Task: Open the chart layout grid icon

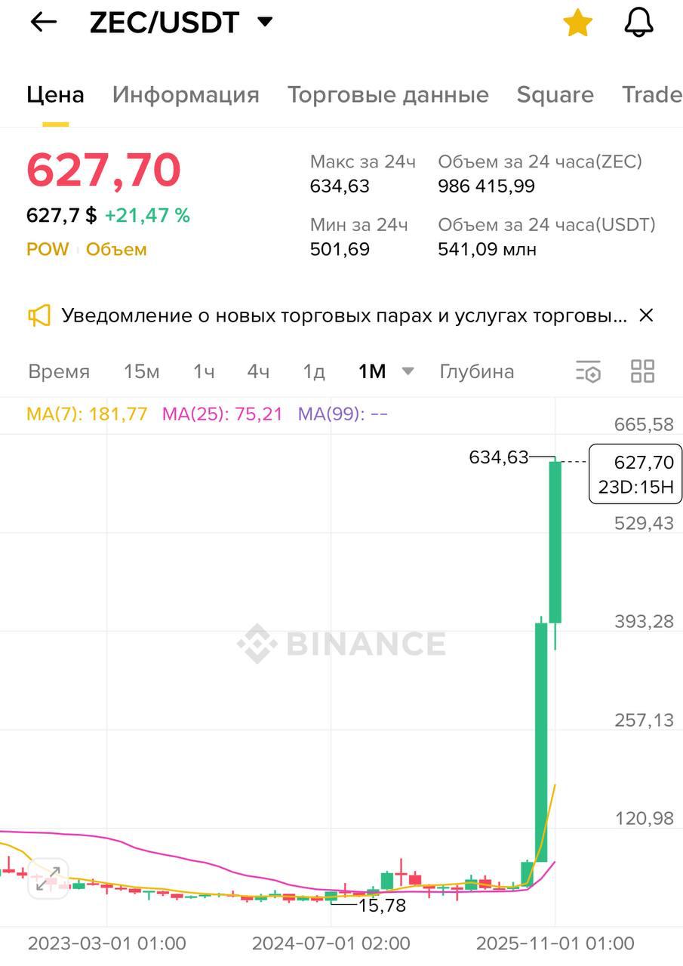Action: point(642,371)
